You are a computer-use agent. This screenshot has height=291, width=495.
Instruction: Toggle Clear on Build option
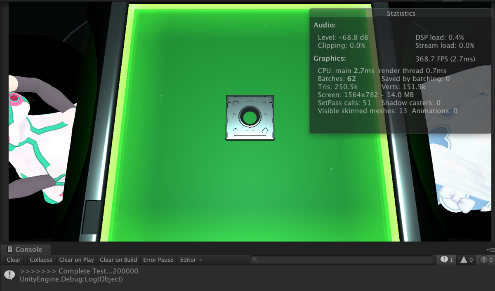click(x=118, y=260)
